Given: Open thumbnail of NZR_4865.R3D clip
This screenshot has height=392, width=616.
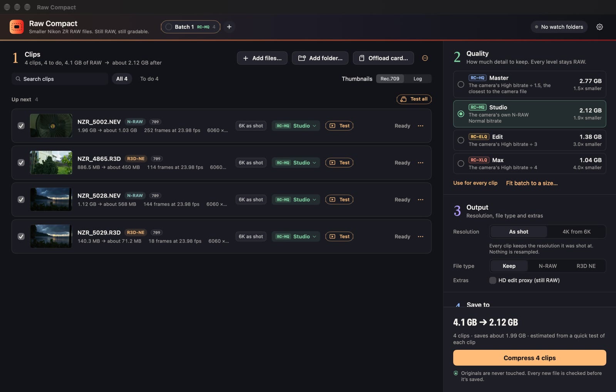Looking at the screenshot, I should tap(51, 163).
